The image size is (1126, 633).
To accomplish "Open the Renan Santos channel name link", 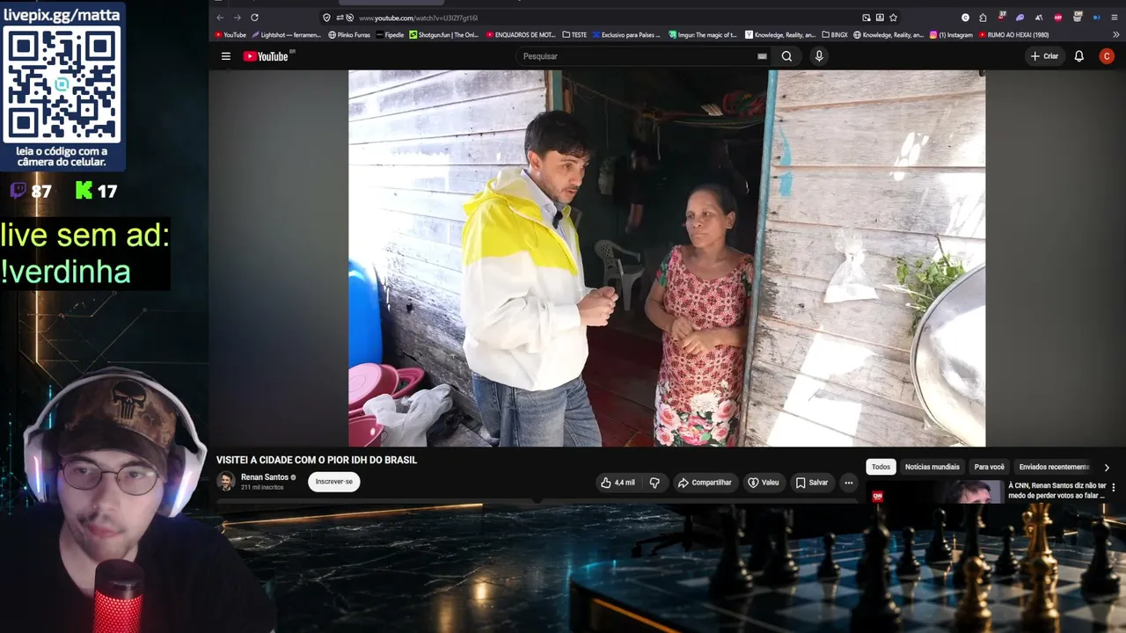I will (265, 477).
